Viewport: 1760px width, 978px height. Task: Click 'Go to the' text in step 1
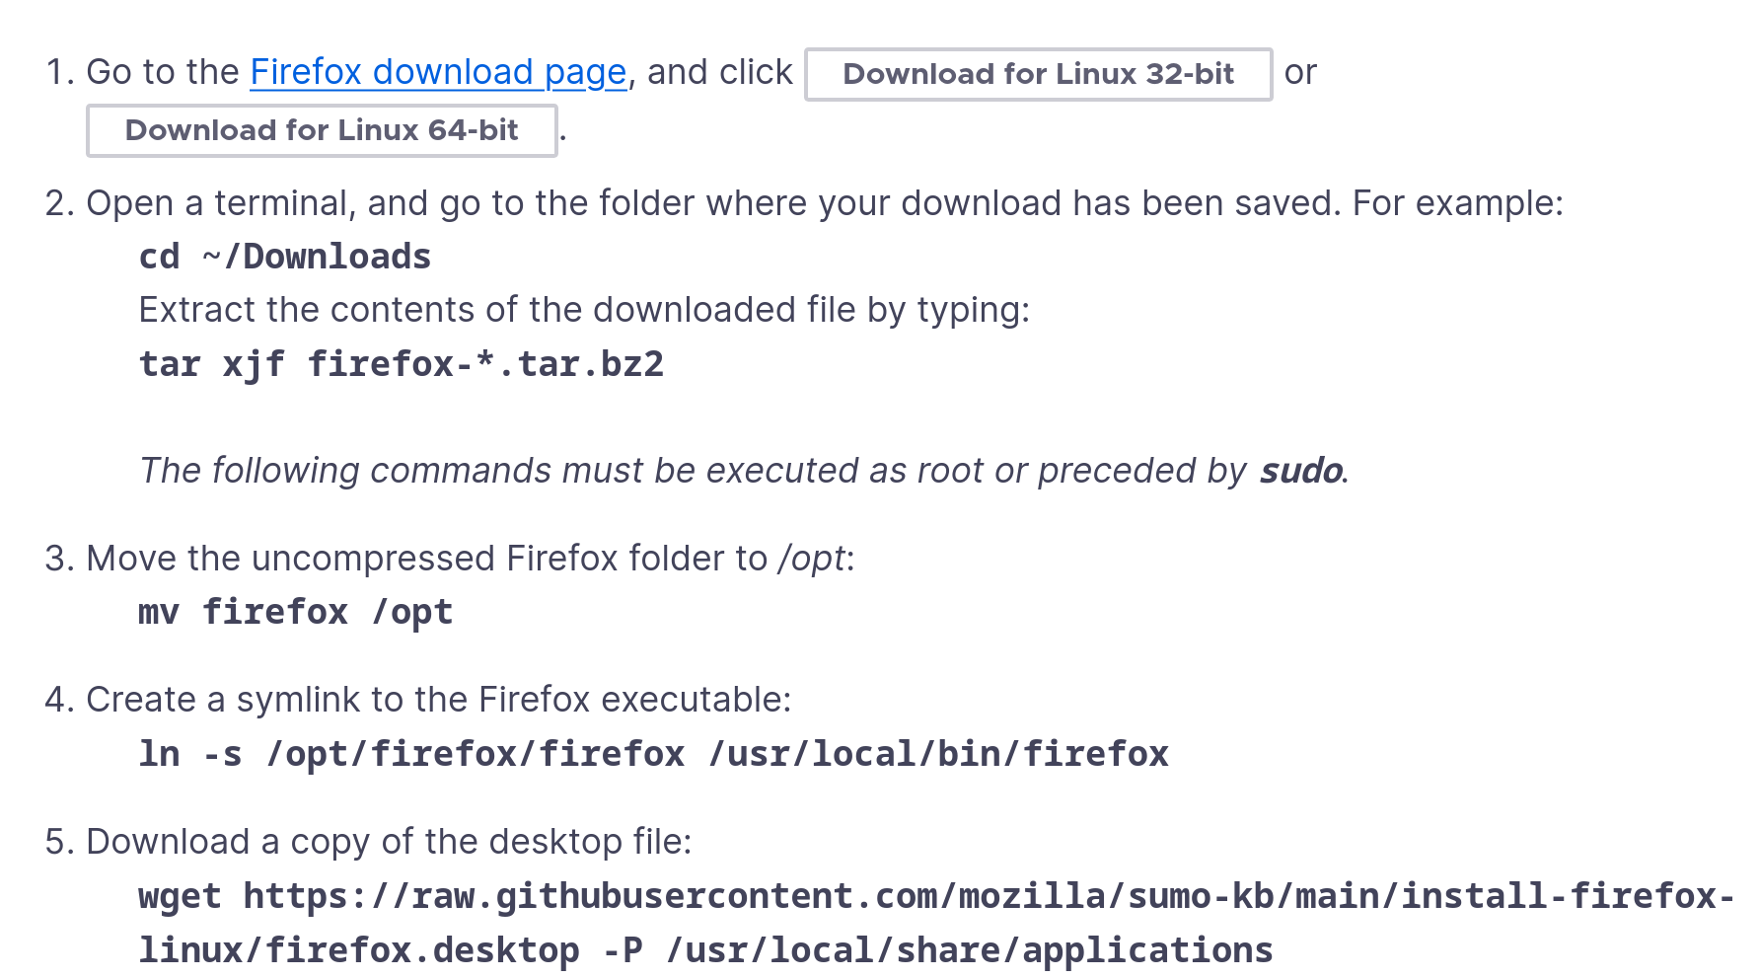[x=163, y=72]
